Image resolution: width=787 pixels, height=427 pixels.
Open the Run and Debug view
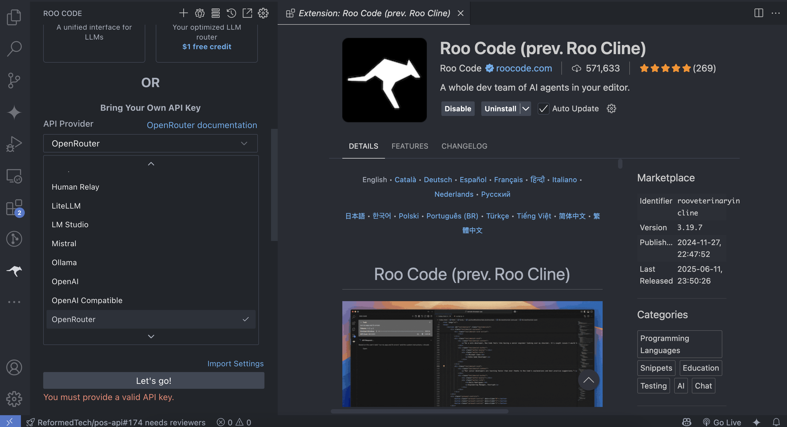pyautogui.click(x=14, y=144)
